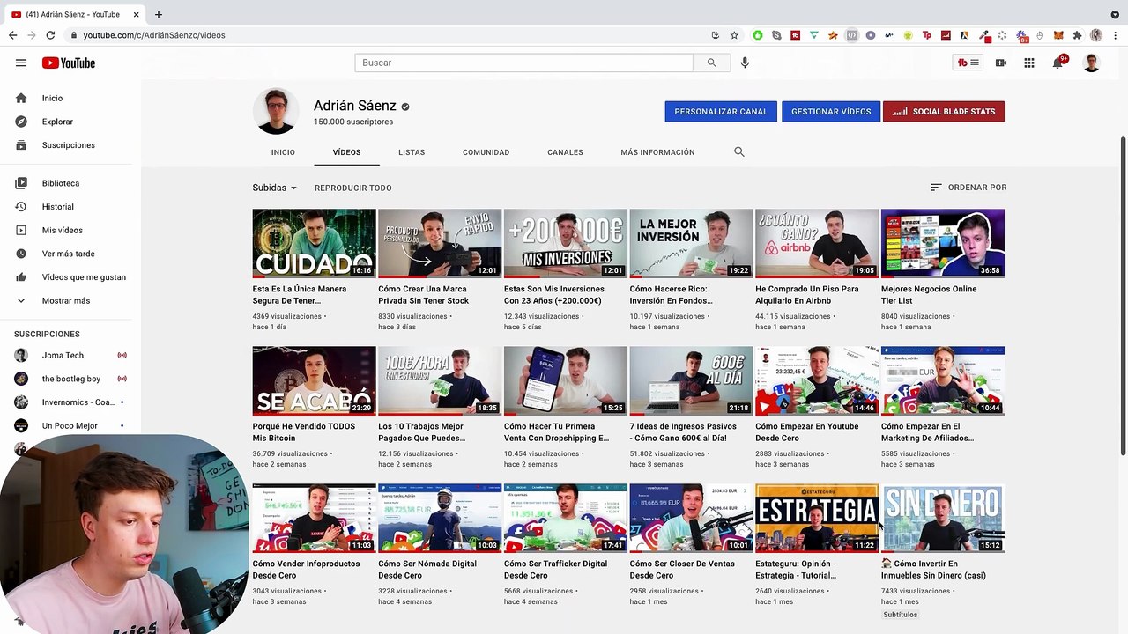The width and height of the screenshot is (1128, 634).
Task: Open the ESTRATEGIA video thumbnail
Action: pos(817,518)
